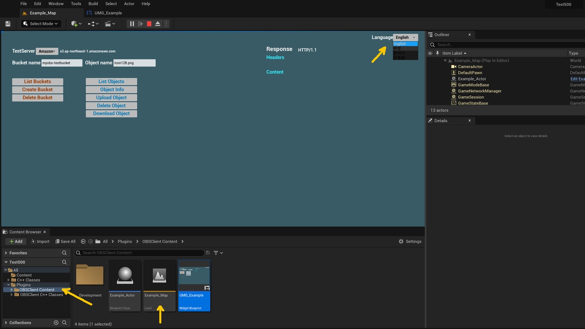Open the File menu
The height and width of the screenshot is (329, 585).
(24, 4)
